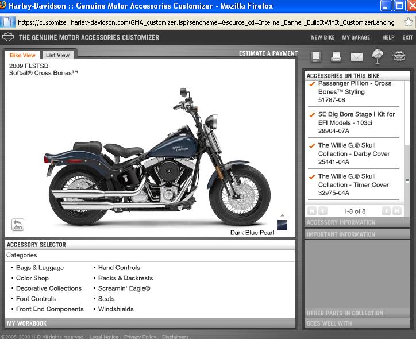Click the 1-8 of 8 page indicator
Screen dimensions: 416x339
click(354, 211)
